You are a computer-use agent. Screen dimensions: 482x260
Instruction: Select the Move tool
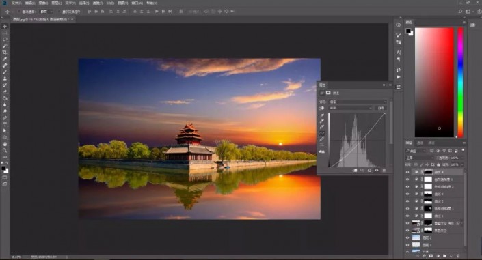tap(5, 26)
